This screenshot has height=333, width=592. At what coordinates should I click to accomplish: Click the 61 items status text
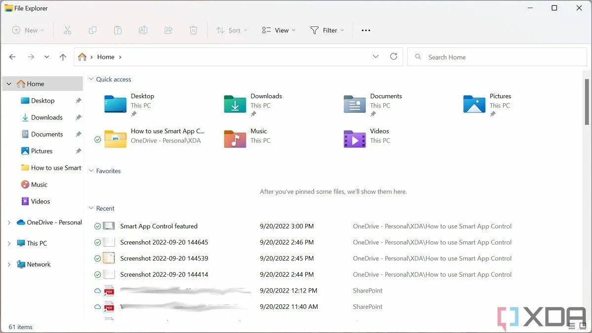point(21,327)
